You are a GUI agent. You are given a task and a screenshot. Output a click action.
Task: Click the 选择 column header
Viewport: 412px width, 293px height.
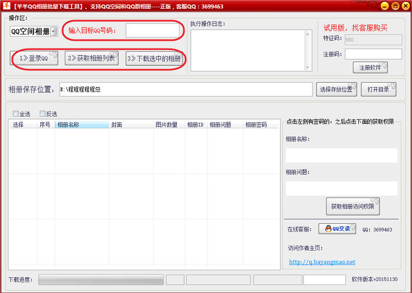pyautogui.click(x=23, y=124)
